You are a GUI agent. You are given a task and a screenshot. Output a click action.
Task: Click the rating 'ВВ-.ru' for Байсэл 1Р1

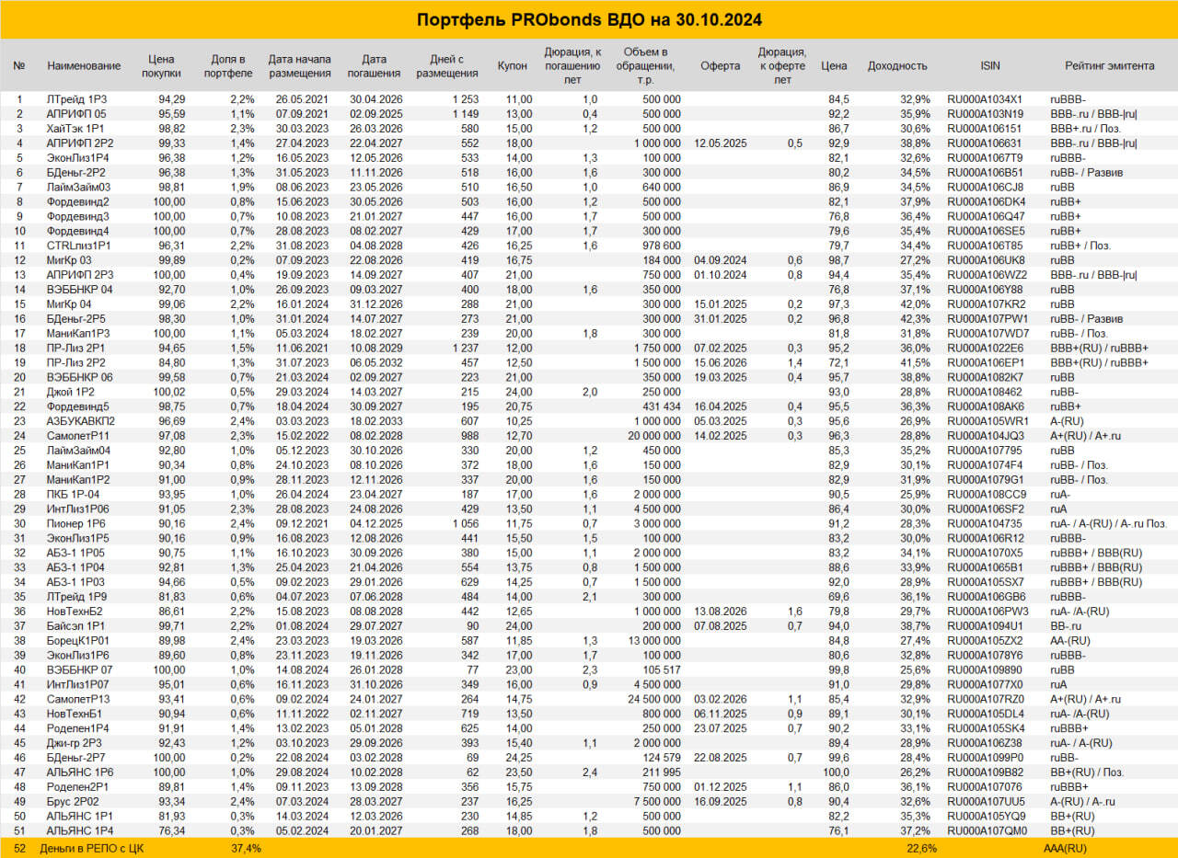pos(1066,626)
